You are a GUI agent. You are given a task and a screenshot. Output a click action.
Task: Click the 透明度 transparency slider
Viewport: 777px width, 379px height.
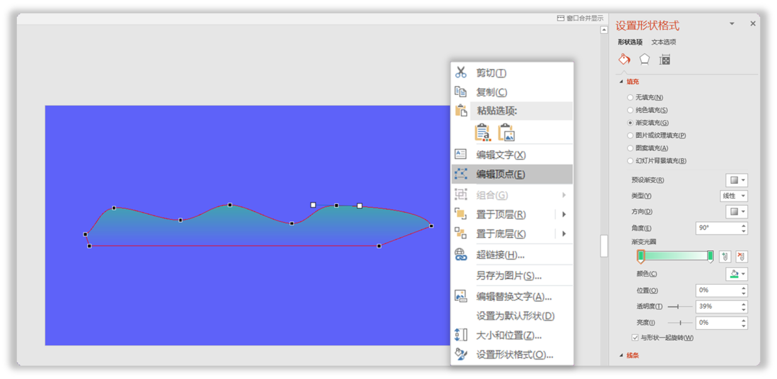(x=680, y=306)
